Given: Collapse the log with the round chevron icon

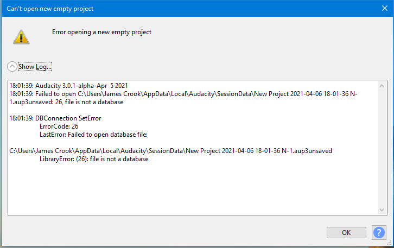Looking at the screenshot, I should pos(12,67).
